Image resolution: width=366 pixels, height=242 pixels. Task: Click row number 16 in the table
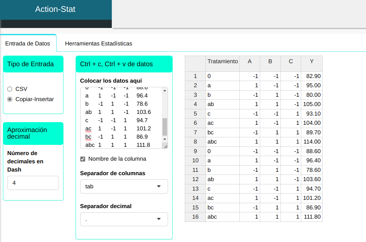(x=195, y=217)
